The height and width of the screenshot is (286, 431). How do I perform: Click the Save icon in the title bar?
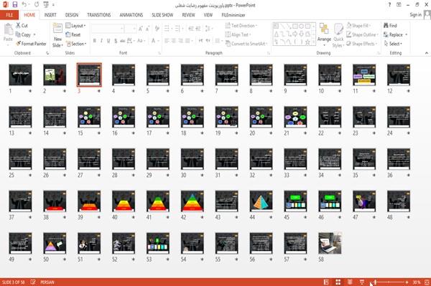pos(15,5)
